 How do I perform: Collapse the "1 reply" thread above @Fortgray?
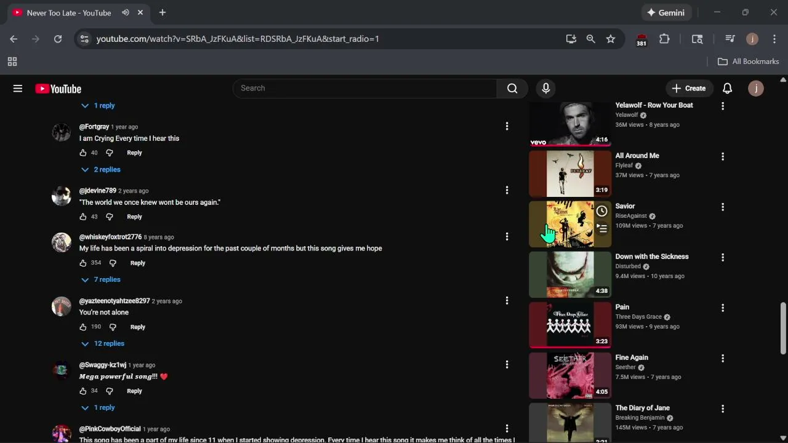pyautogui.click(x=98, y=105)
